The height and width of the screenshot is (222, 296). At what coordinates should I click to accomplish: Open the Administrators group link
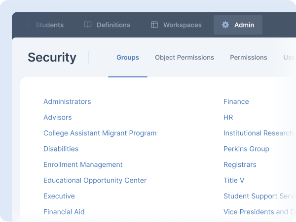[x=67, y=101]
